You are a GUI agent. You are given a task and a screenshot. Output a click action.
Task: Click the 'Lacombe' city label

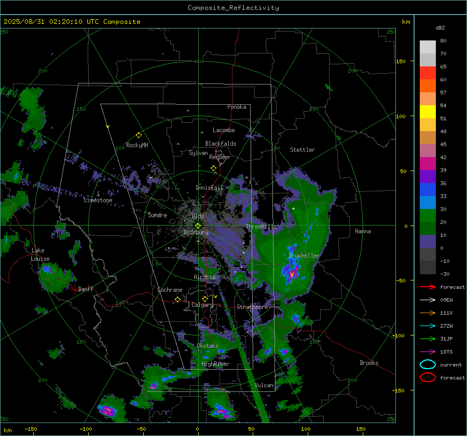(224, 130)
